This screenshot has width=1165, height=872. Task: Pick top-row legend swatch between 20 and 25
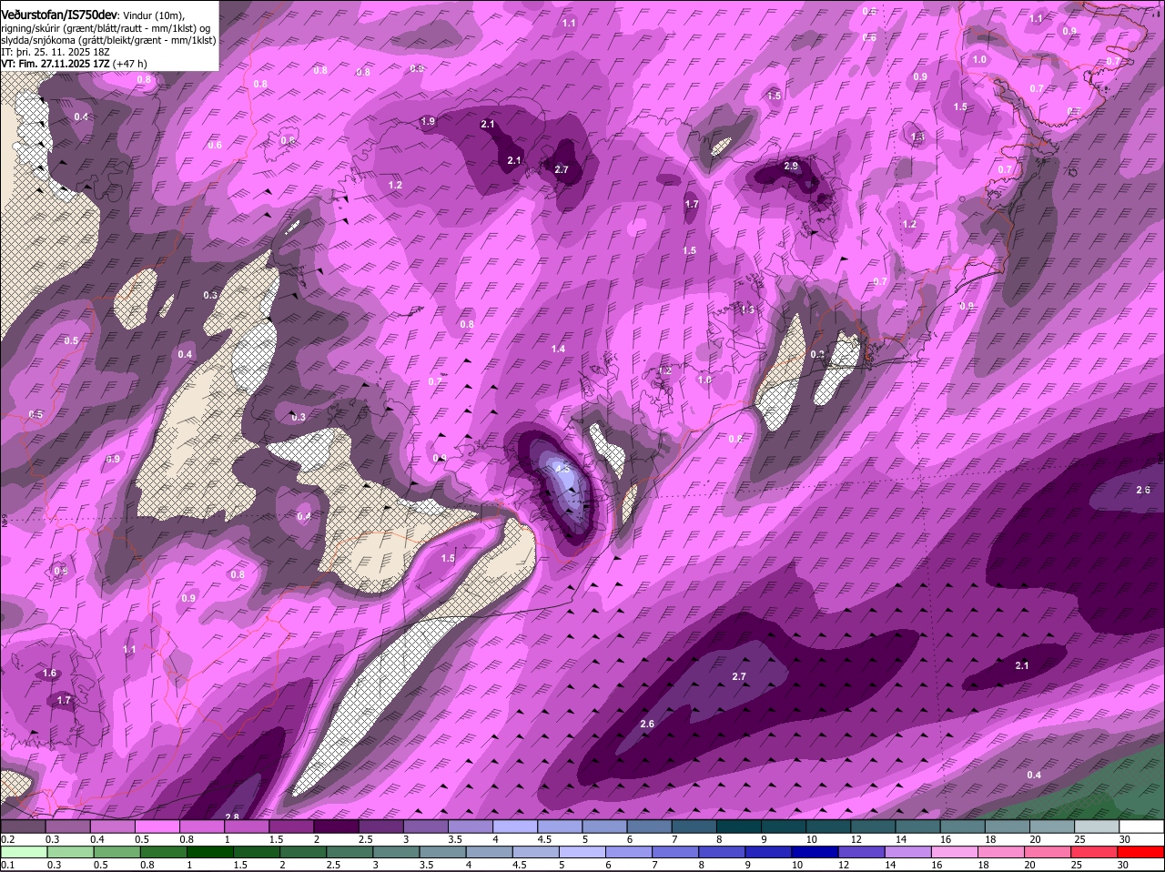[1053, 826]
